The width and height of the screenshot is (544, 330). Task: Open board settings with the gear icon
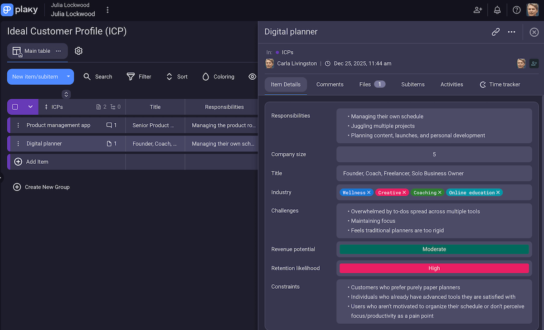[x=78, y=51]
